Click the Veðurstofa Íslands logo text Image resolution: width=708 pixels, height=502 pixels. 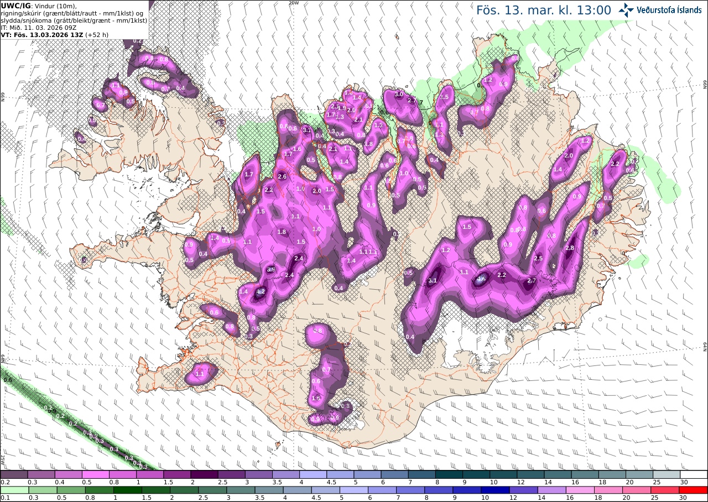669,10
